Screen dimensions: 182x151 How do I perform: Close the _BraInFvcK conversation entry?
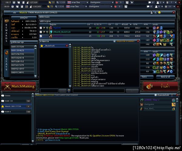(x=67, y=46)
